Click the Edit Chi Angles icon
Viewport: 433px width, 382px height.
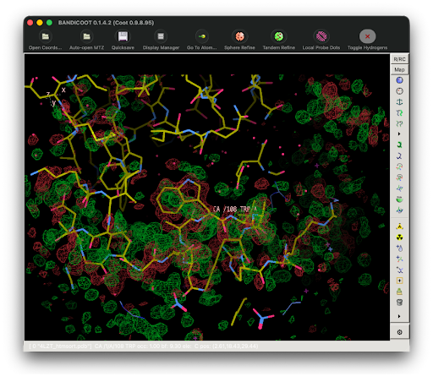point(399,166)
